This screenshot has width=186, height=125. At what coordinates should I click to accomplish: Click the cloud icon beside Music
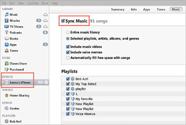coord(45,15)
